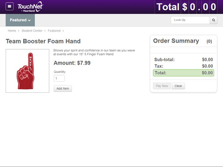Click the TouchNet Heartland logo
This screenshot has height=167, width=223.
pyautogui.click(x=30, y=7)
